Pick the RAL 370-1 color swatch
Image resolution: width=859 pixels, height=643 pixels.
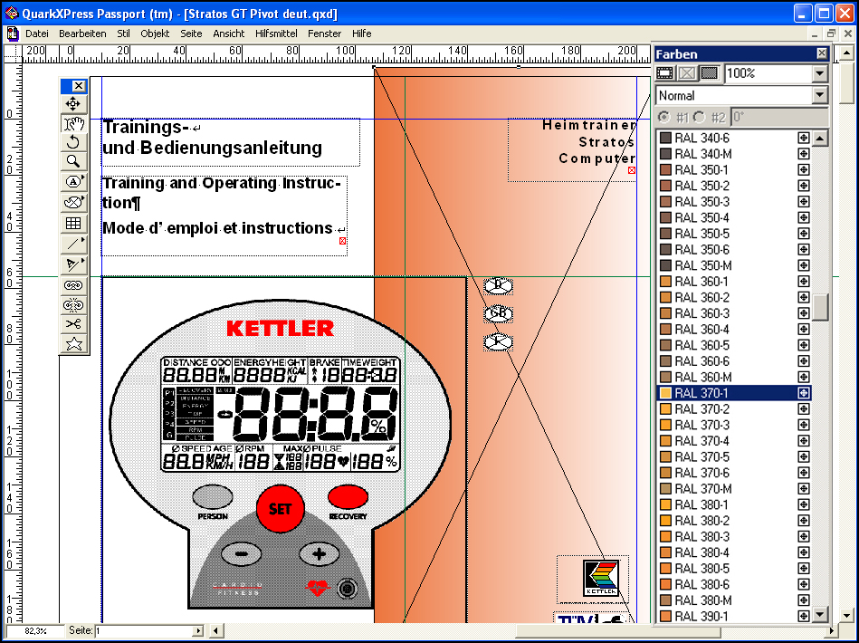[x=665, y=393]
